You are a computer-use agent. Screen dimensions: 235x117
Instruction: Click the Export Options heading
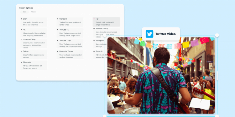(26, 8)
